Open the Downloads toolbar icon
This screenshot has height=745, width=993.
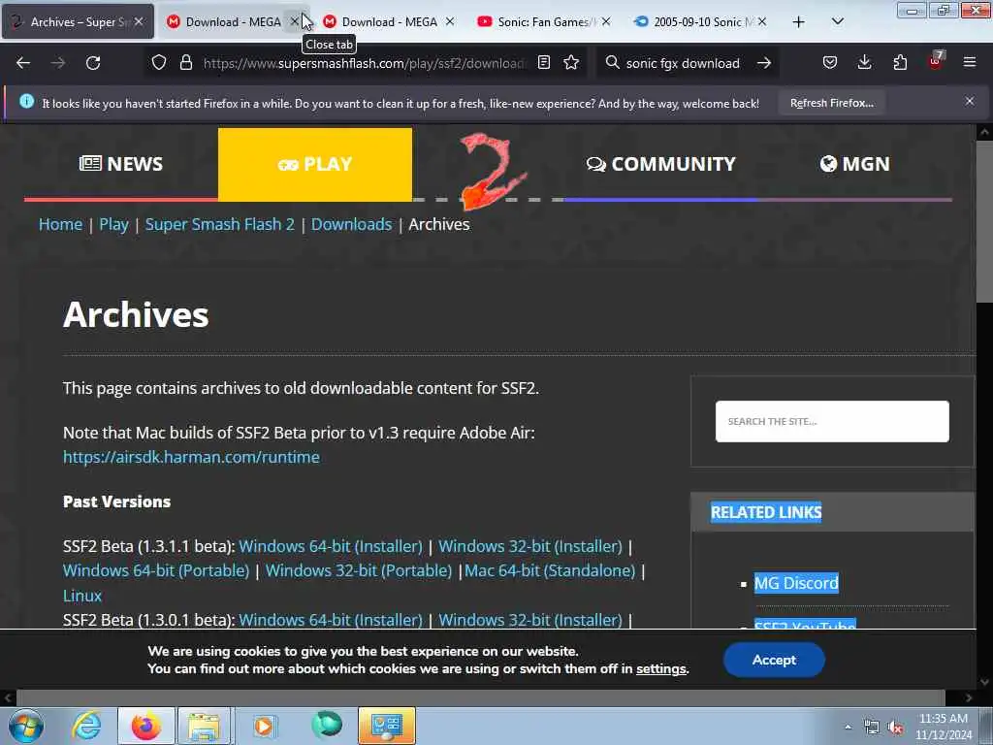tap(864, 63)
